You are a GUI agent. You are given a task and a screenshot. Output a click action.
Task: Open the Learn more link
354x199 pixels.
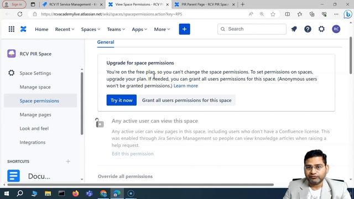[x=186, y=86]
